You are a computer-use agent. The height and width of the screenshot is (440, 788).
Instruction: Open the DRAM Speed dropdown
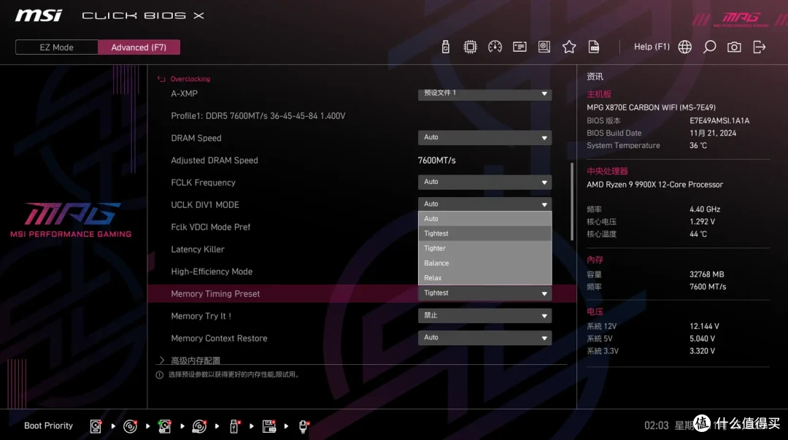pos(485,138)
